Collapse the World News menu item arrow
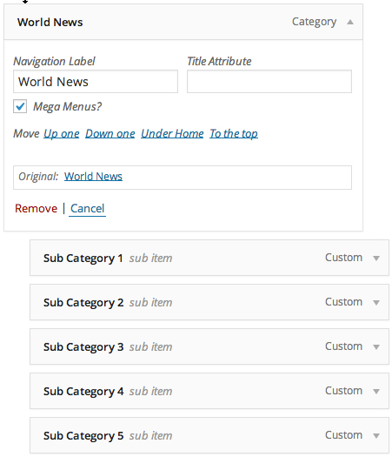 [x=350, y=22]
